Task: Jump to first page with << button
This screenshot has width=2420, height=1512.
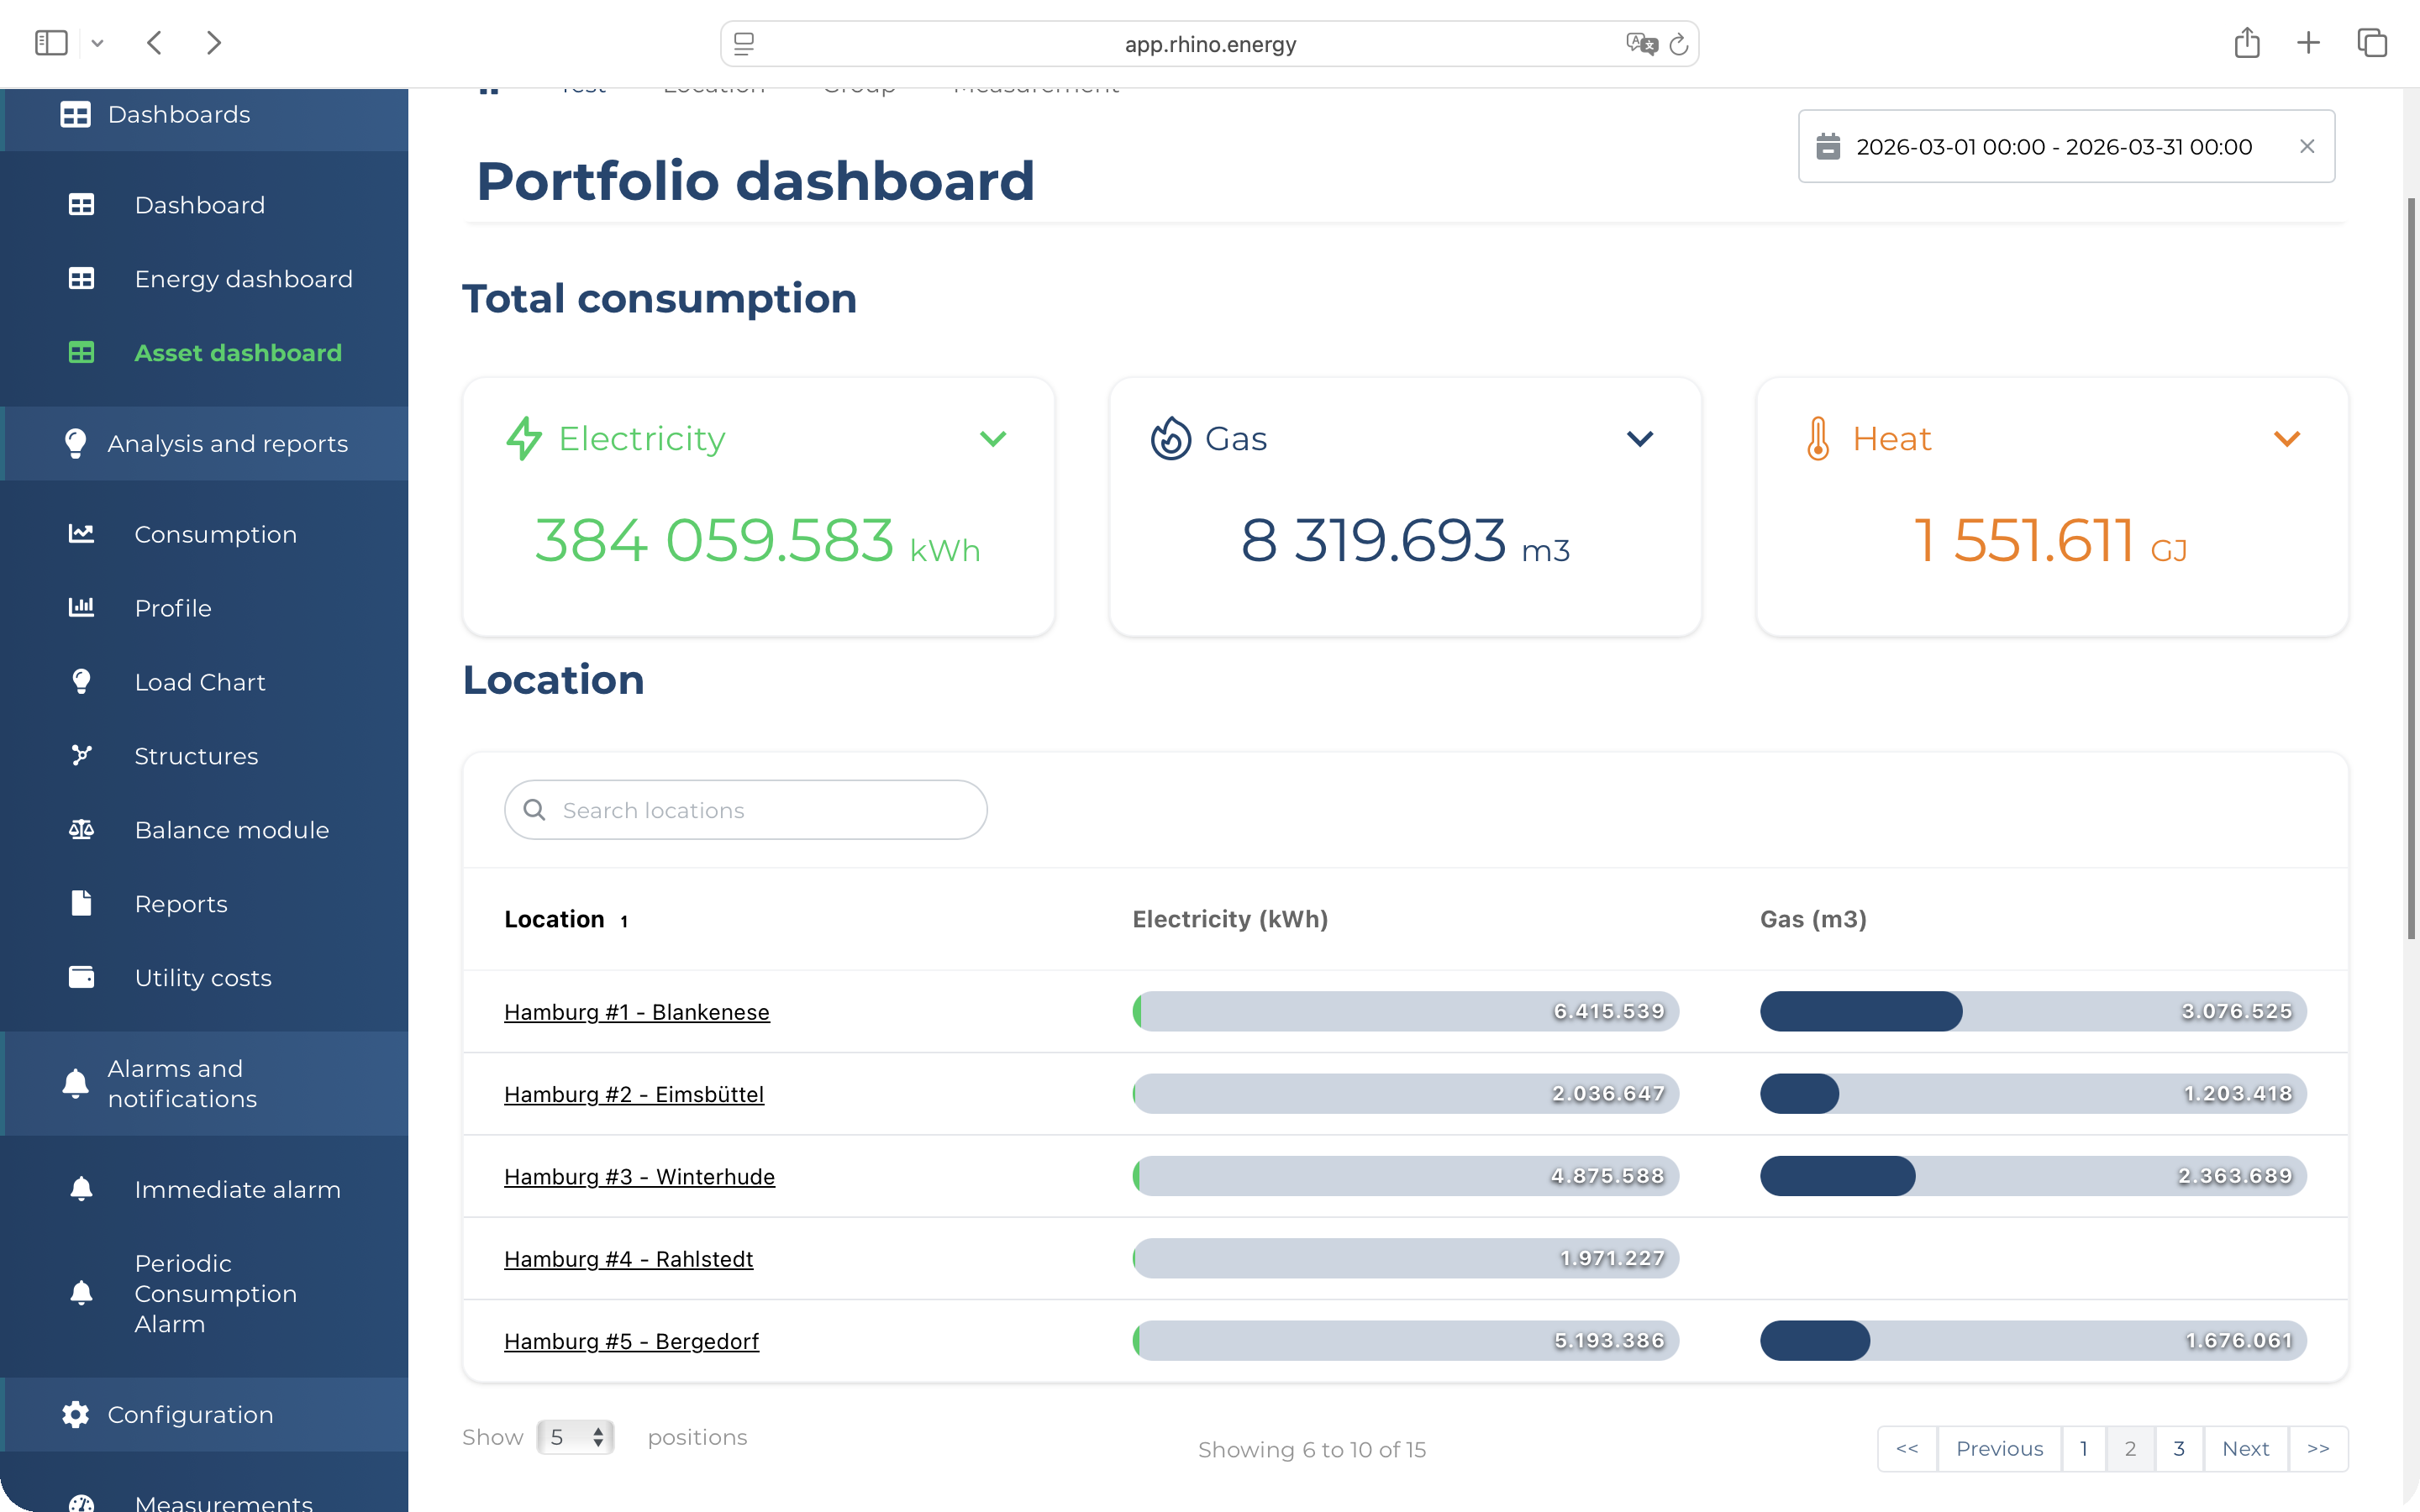Action: (1907, 1448)
